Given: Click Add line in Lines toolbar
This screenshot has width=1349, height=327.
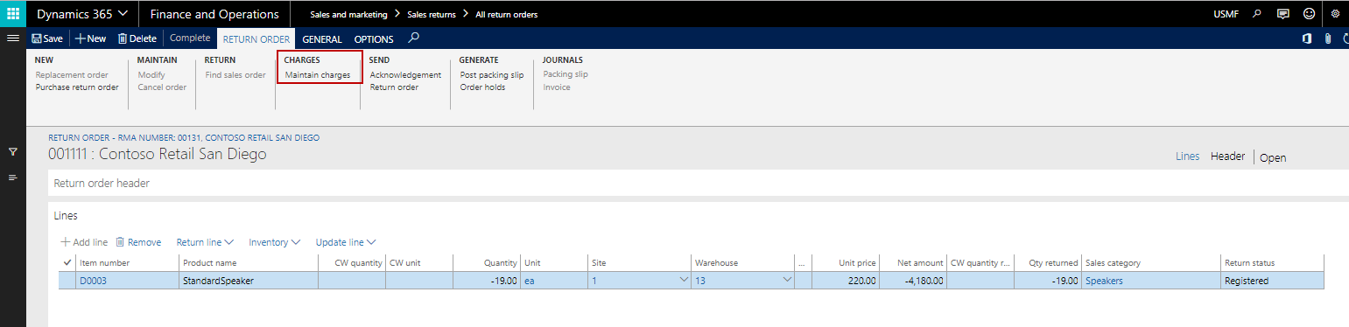Looking at the screenshot, I should click(x=84, y=242).
